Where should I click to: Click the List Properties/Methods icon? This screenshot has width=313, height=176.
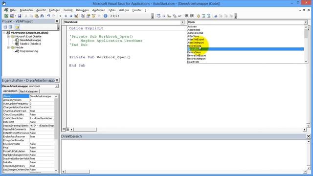pos(158,16)
